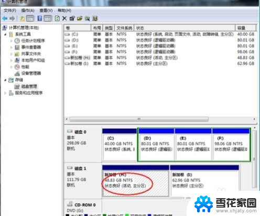260x216 pixels.
Task: Expand the 事件查看器 node arrow
Action: pos(12,47)
